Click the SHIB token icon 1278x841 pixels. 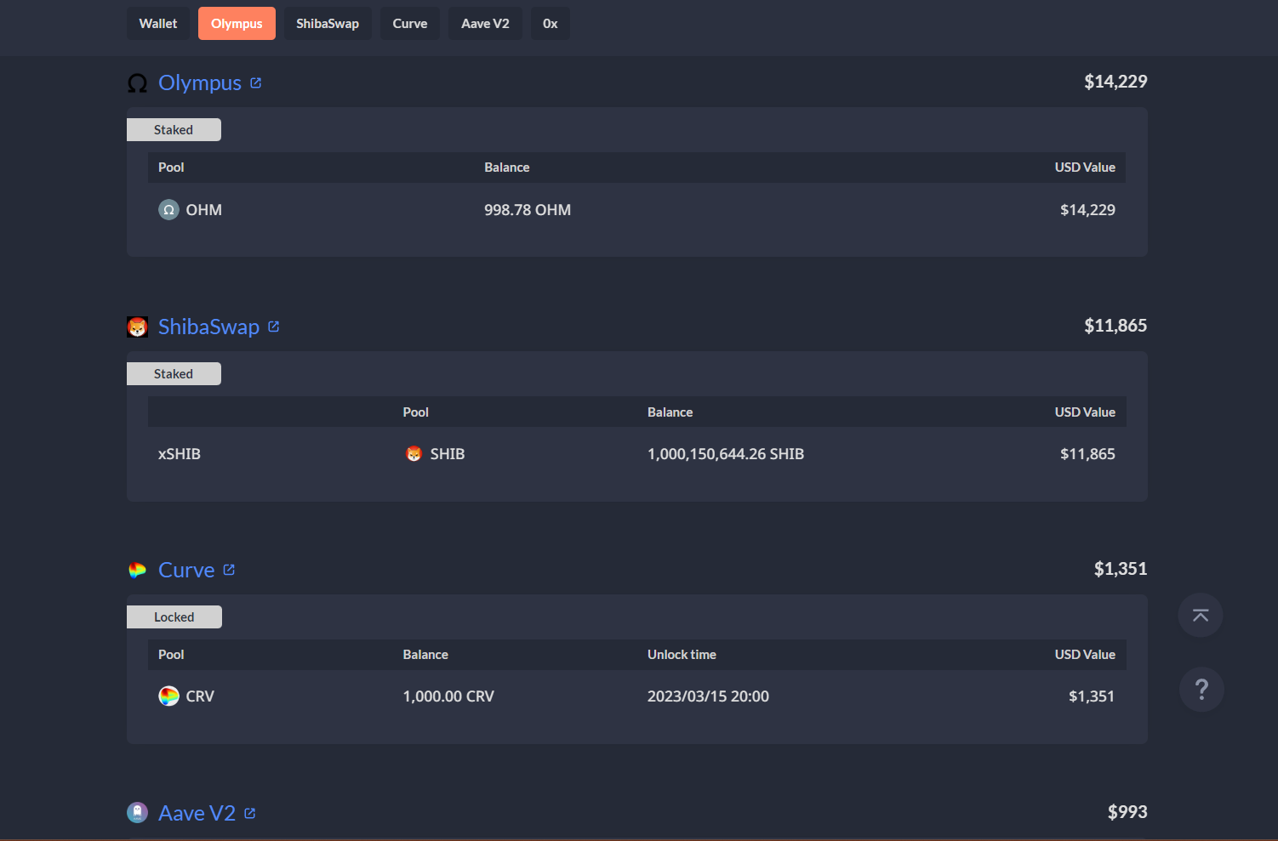point(414,454)
